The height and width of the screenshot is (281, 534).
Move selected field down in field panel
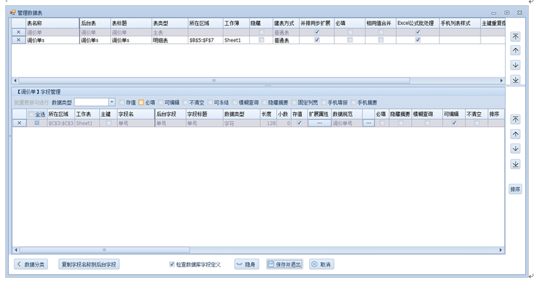click(x=515, y=149)
